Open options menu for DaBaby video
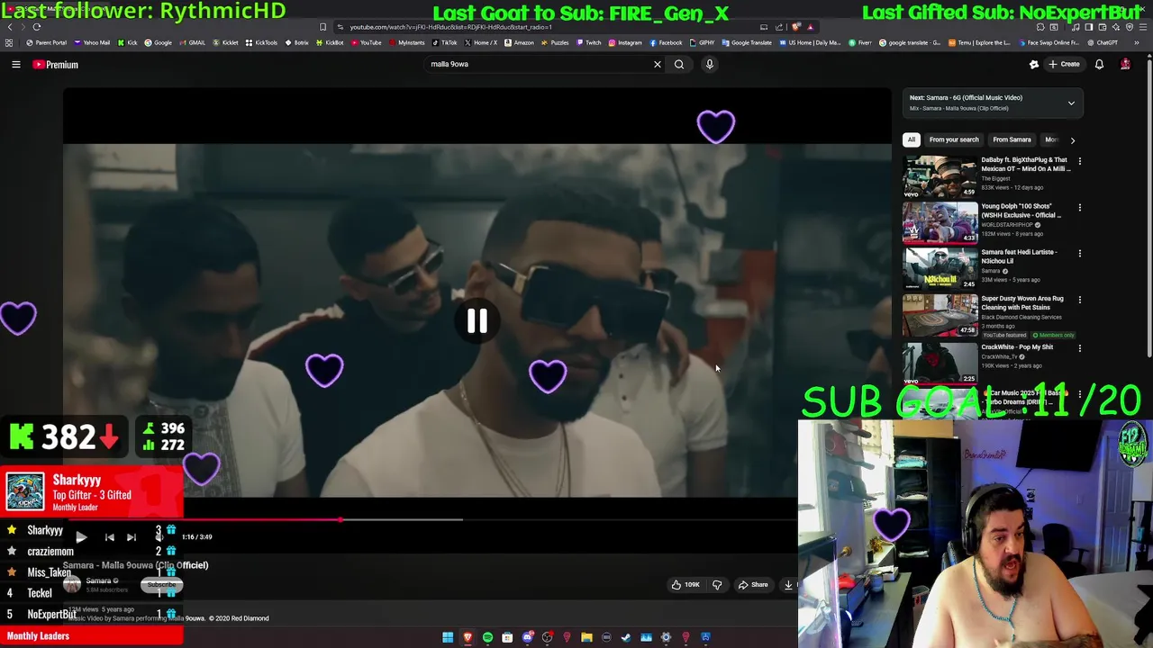The image size is (1153, 648). coord(1080,162)
